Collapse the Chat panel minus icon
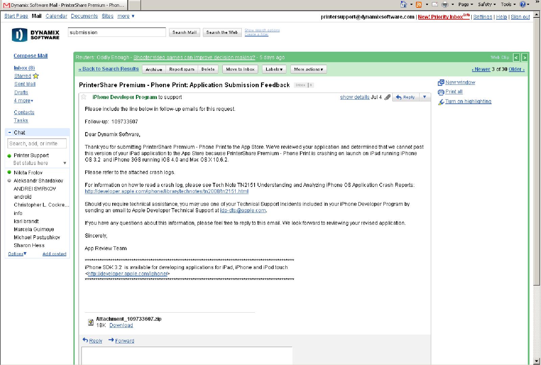This screenshot has height=365, width=541. coord(10,132)
